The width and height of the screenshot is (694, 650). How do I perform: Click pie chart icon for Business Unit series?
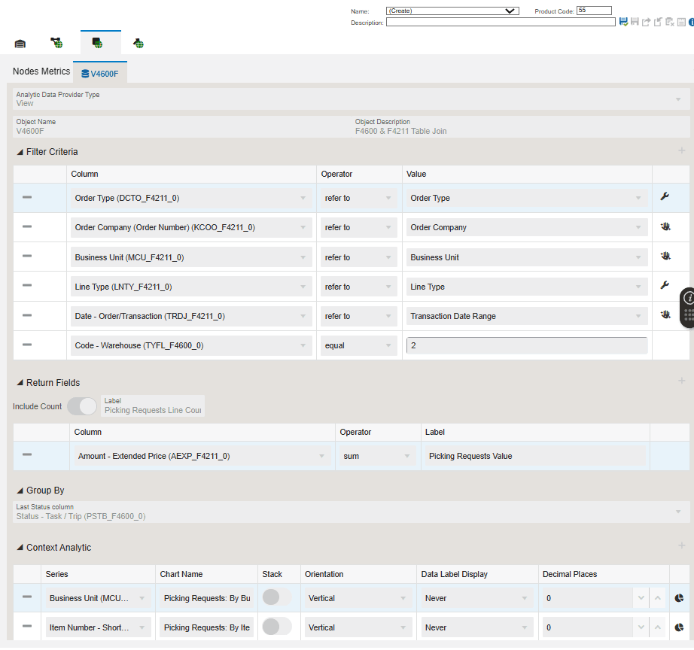(x=679, y=598)
